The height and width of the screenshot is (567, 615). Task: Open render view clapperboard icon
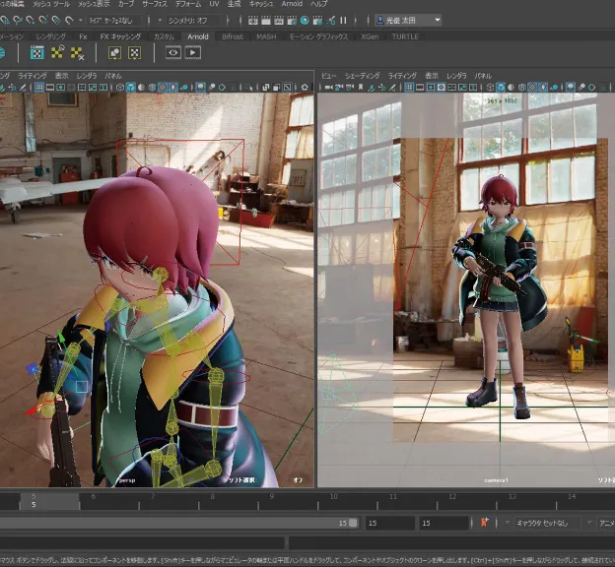[x=253, y=21]
